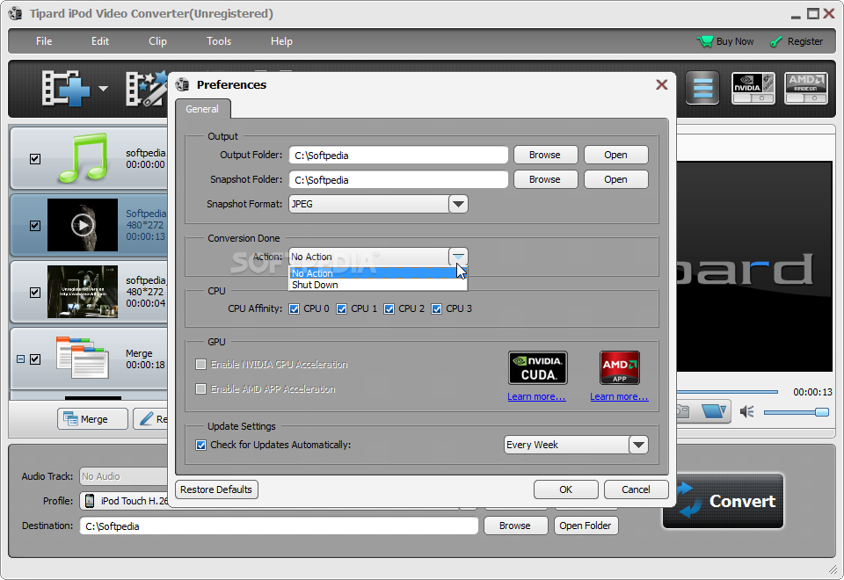Browse for the Output Folder

[545, 155]
